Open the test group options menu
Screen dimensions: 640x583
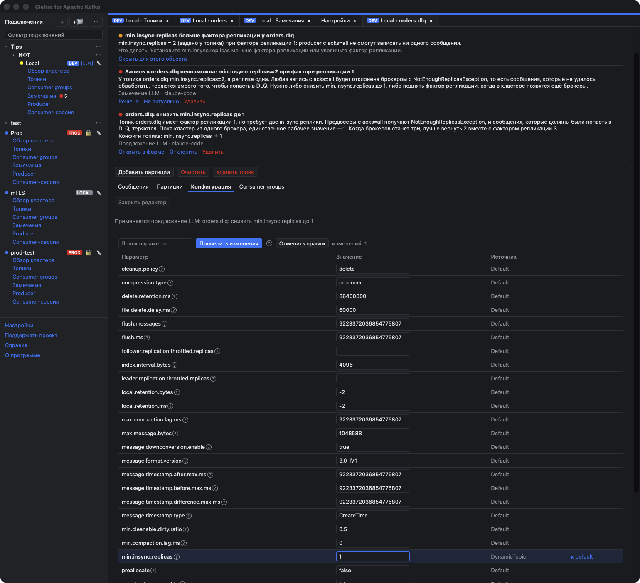pyautogui.click(x=98, y=123)
